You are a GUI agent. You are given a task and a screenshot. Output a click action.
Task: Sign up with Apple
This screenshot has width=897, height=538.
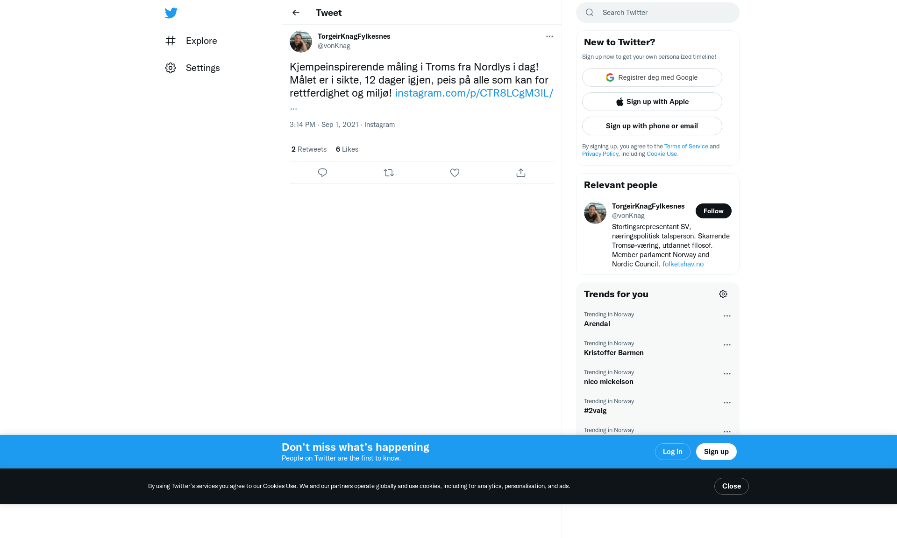point(652,102)
